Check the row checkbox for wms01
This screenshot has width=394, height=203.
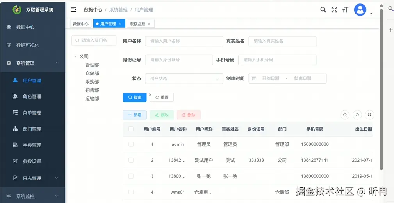coord(131,192)
